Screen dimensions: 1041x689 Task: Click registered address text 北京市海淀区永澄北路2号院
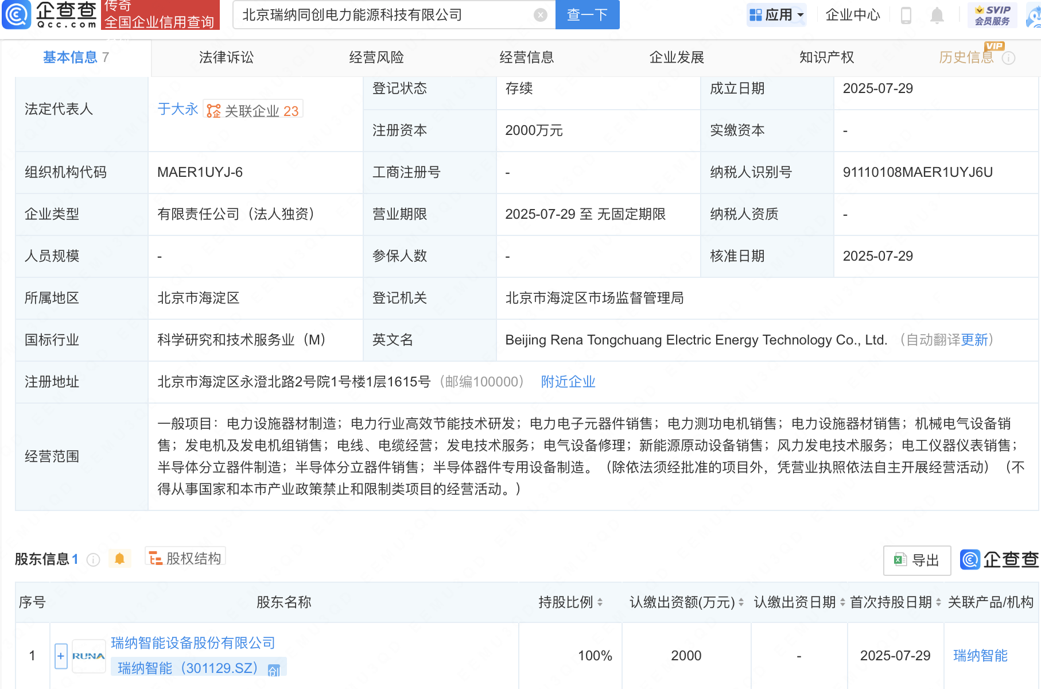pyautogui.click(x=294, y=382)
